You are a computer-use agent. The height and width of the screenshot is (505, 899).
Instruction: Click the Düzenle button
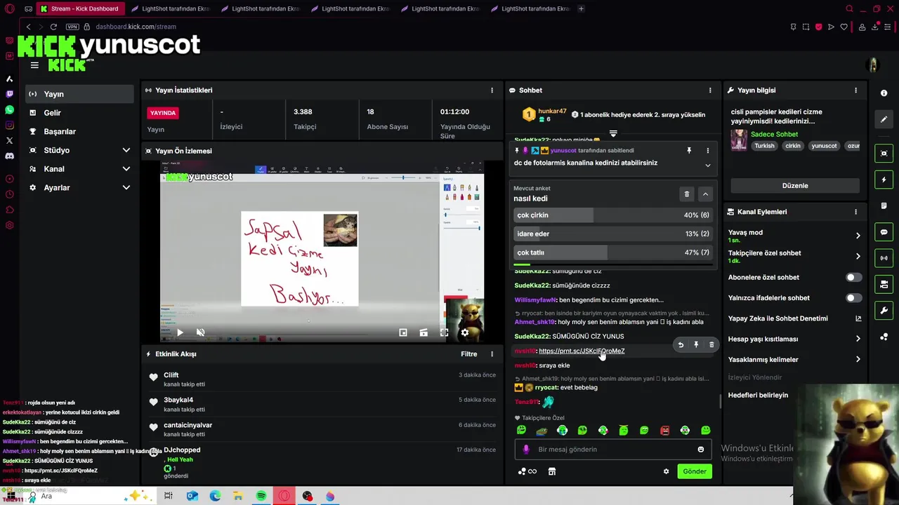(x=795, y=186)
